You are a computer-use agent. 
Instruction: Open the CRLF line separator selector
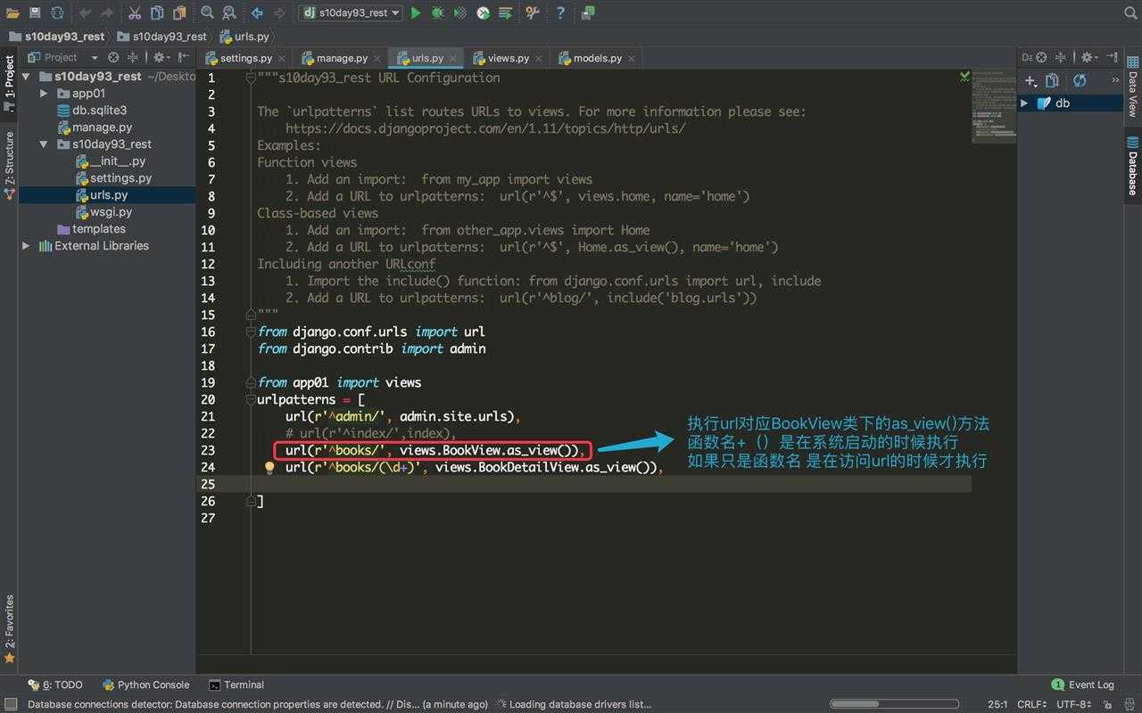coord(1032,704)
